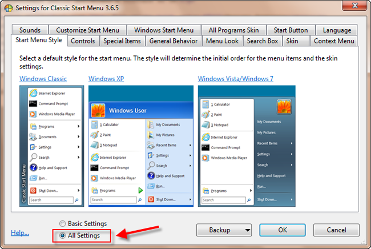This screenshot has height=249, width=371.
Task: Close the settings window
Action: pyautogui.click(x=354, y=6)
